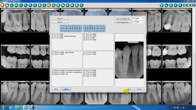This screenshot has width=196, height=110.
Task: Click the gold tooth icon in the toolbar
Action: pos(2,5)
